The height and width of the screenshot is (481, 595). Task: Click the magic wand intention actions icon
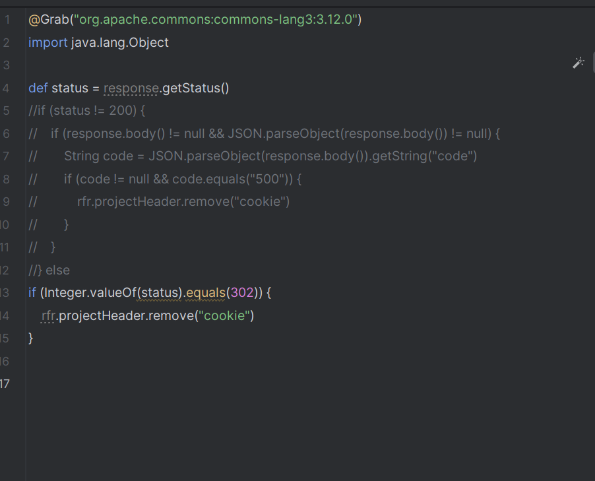(579, 62)
